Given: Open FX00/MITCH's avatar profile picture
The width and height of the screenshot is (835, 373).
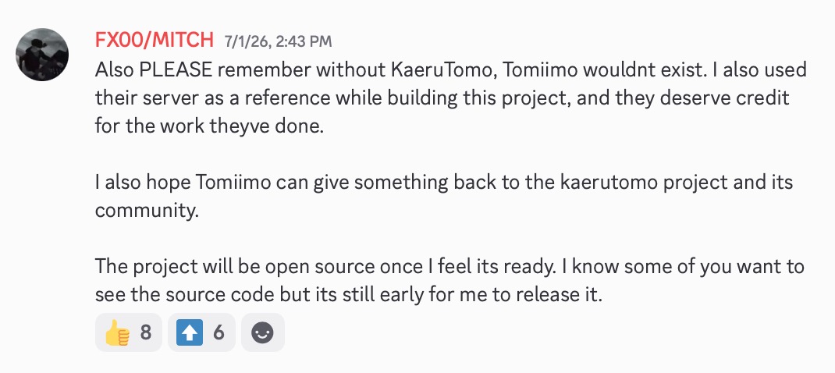Looking at the screenshot, I should (x=42, y=55).
